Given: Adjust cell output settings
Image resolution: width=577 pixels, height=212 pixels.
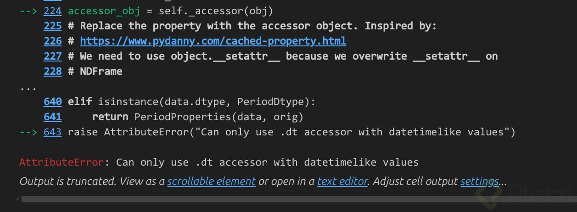Looking at the screenshot, I should coord(479,181).
